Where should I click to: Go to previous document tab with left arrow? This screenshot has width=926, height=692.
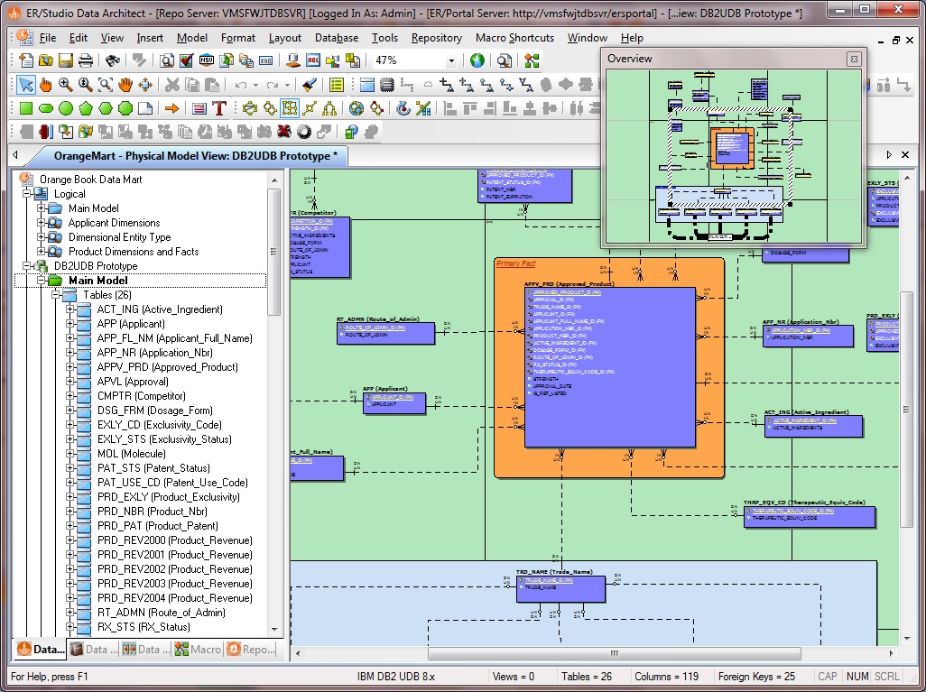pyautogui.click(x=15, y=154)
